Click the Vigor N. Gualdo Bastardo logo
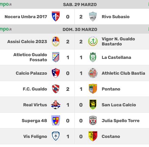This screenshot has height=147, width=149. (93, 41)
